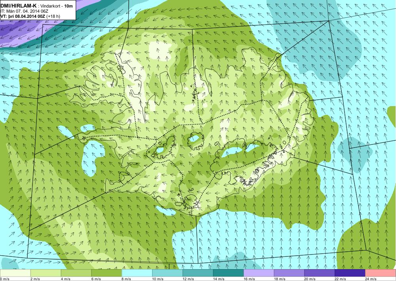
Task: Pick the medium green 4 m/s legend swatch
Action: pyautogui.click(x=76, y=273)
